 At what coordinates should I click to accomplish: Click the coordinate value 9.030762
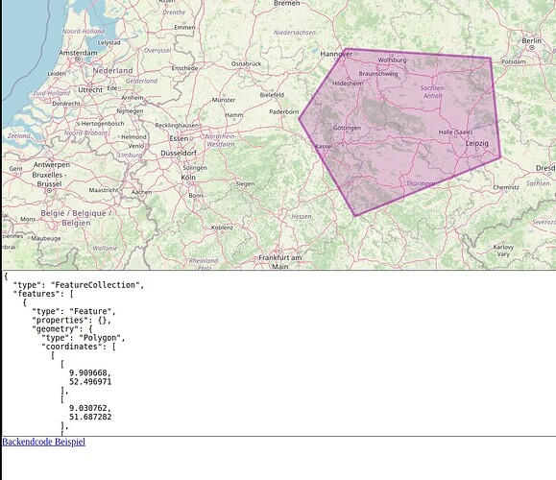(x=90, y=408)
